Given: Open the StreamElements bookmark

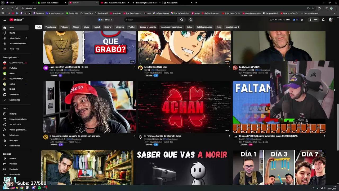Looking at the screenshot, I should point(55,13).
